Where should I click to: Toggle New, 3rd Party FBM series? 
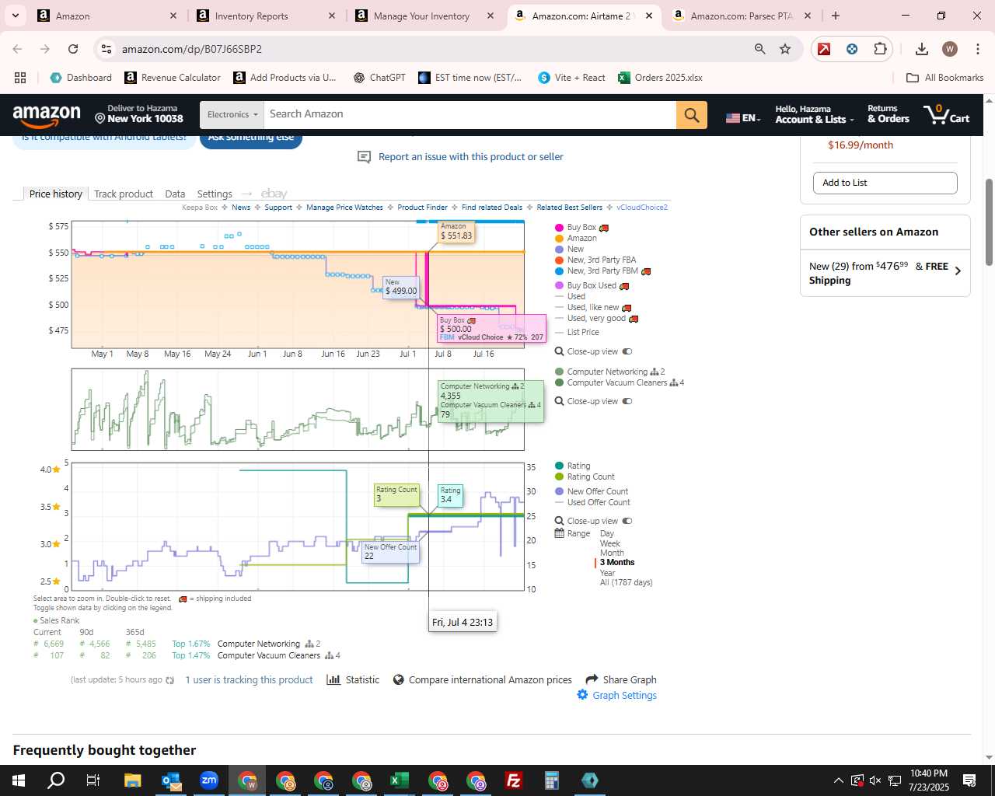[602, 271]
